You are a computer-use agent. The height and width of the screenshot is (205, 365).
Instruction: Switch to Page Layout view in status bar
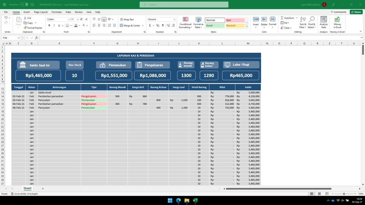319,194
